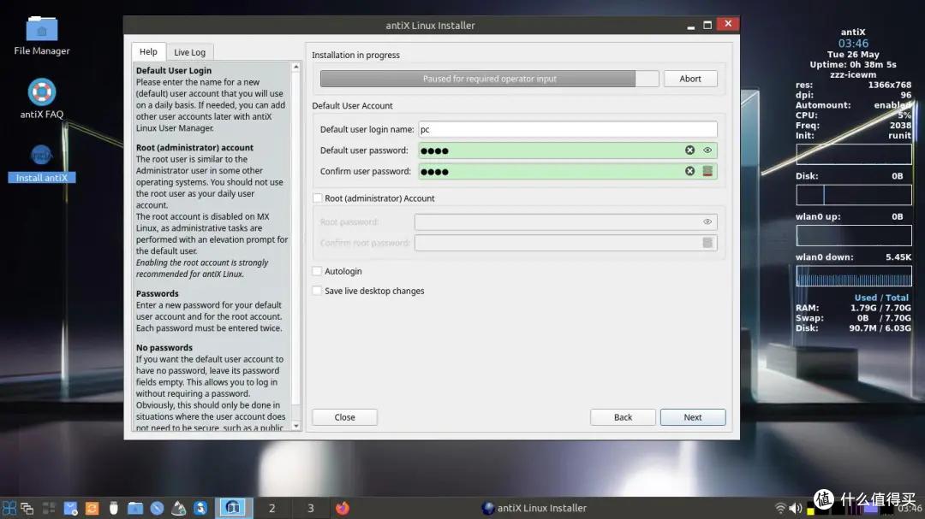
Task: Show the default user password
Action: point(707,150)
